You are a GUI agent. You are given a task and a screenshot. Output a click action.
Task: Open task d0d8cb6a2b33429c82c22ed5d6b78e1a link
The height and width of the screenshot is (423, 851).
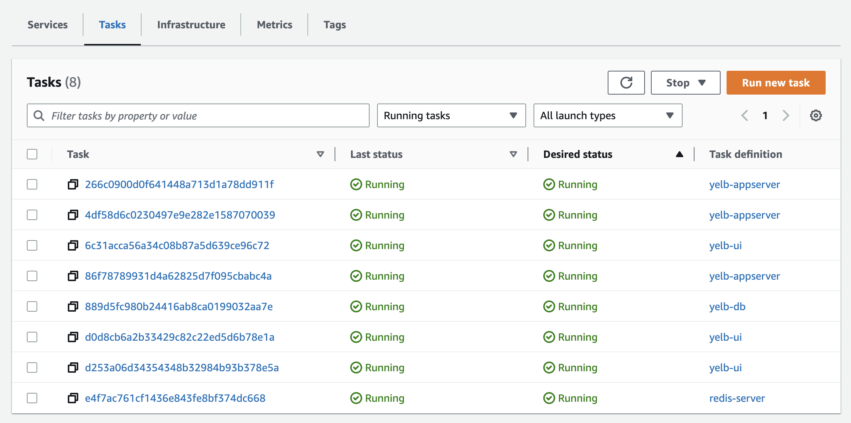[180, 337]
